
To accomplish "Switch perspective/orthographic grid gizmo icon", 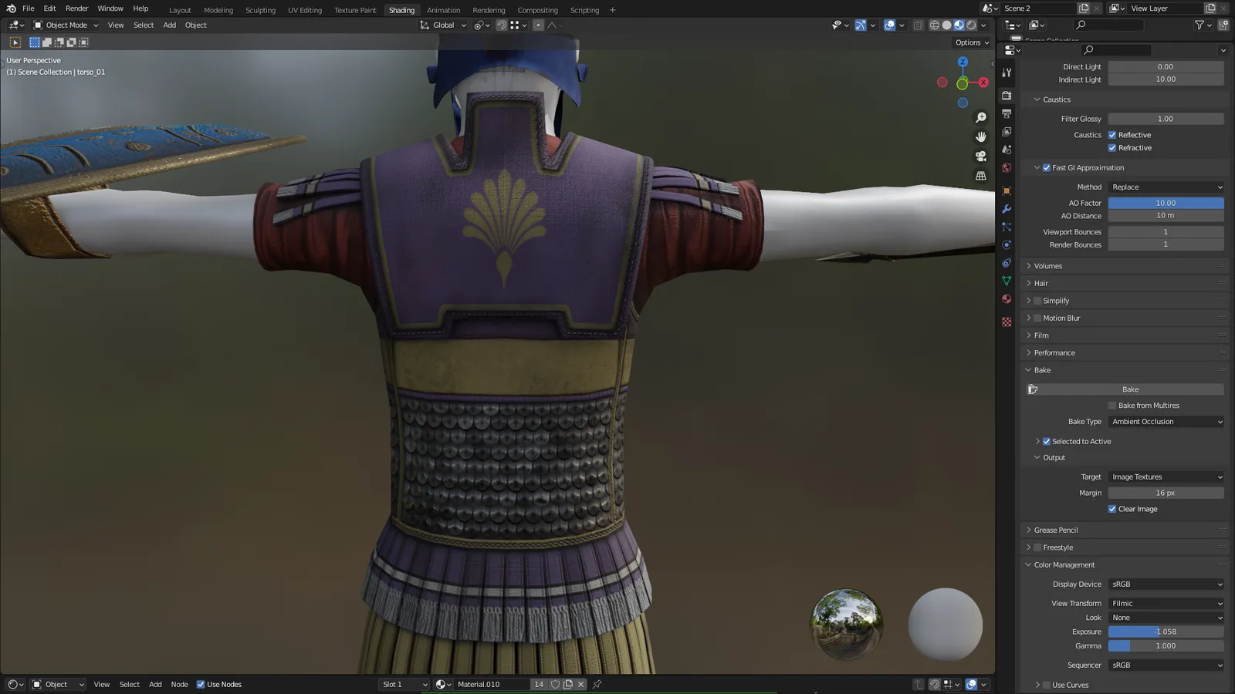I will [981, 176].
